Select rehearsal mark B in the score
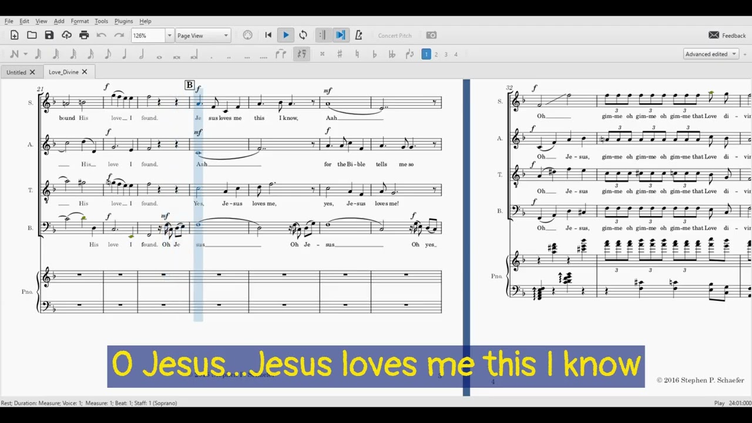752x423 pixels. pyautogui.click(x=189, y=85)
